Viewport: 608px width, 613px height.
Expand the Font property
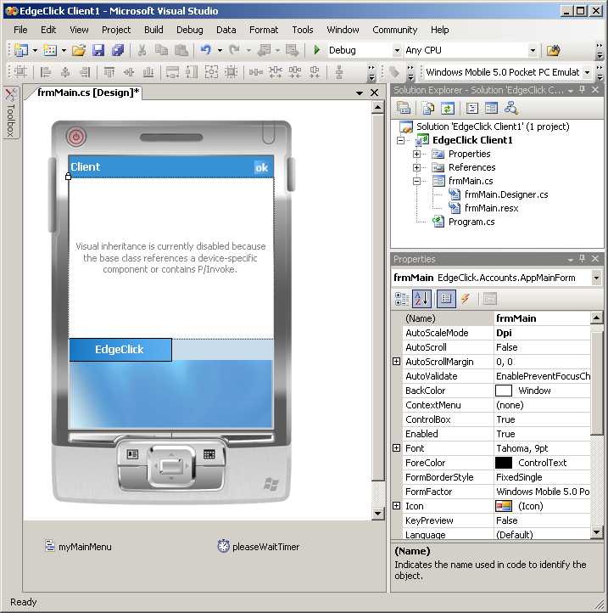(396, 448)
